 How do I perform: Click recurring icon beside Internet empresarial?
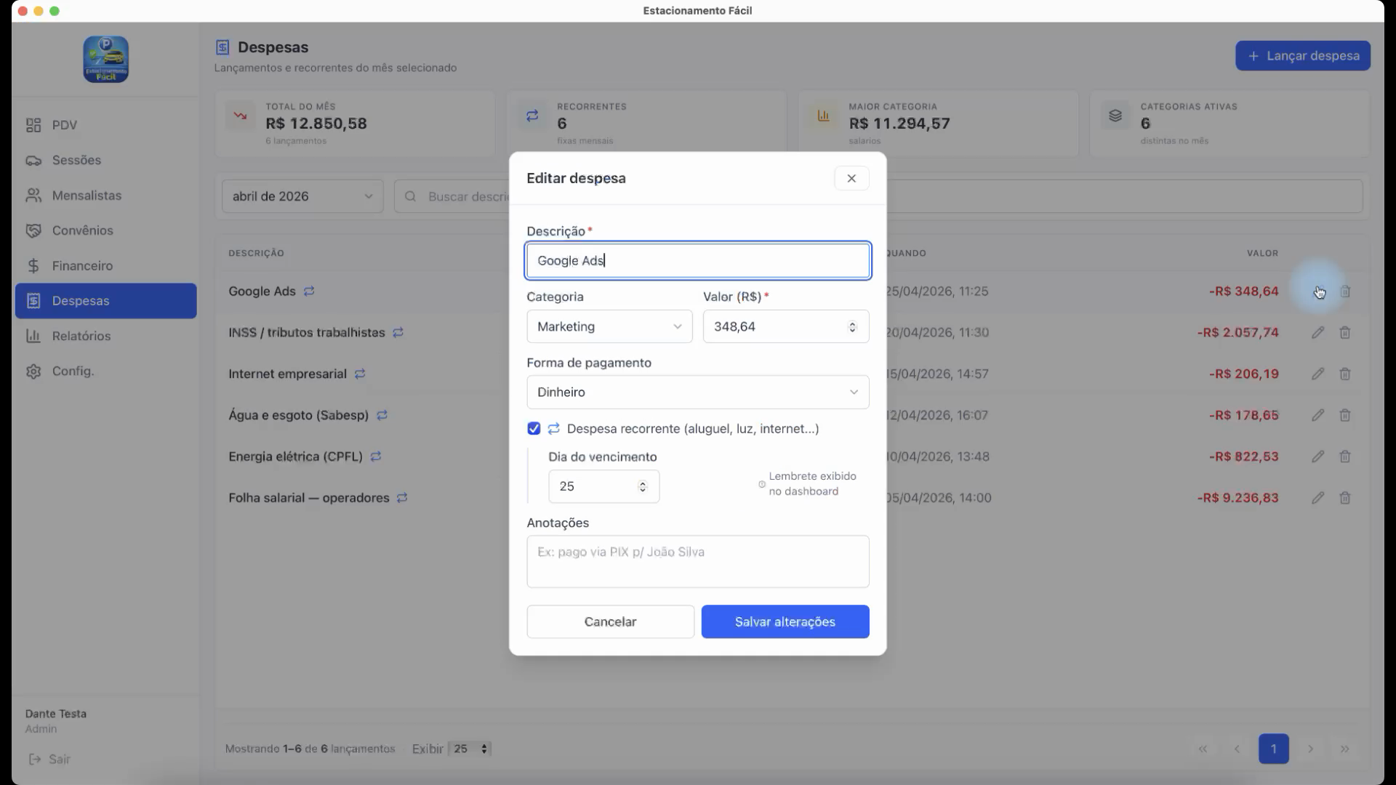coord(360,374)
